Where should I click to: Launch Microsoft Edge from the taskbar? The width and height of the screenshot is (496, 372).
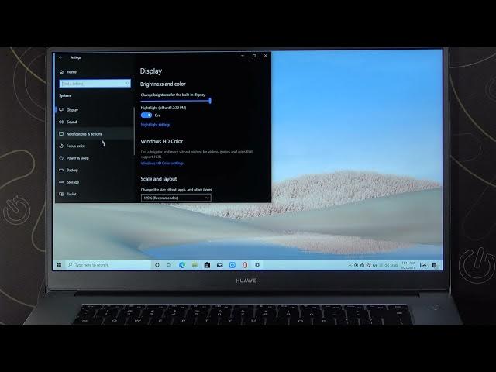click(182, 265)
